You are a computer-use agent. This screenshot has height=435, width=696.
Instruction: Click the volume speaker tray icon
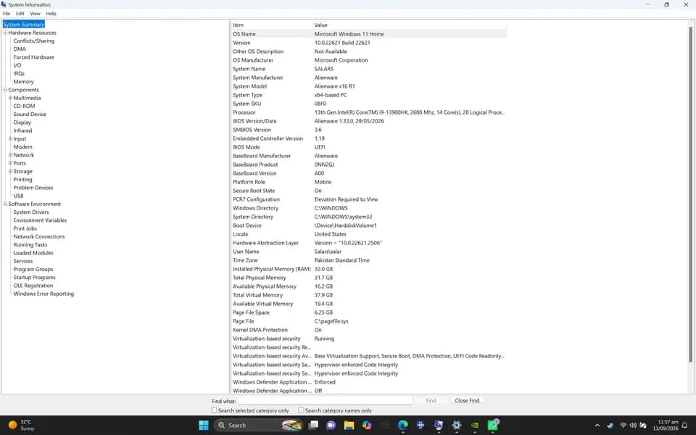pos(633,426)
